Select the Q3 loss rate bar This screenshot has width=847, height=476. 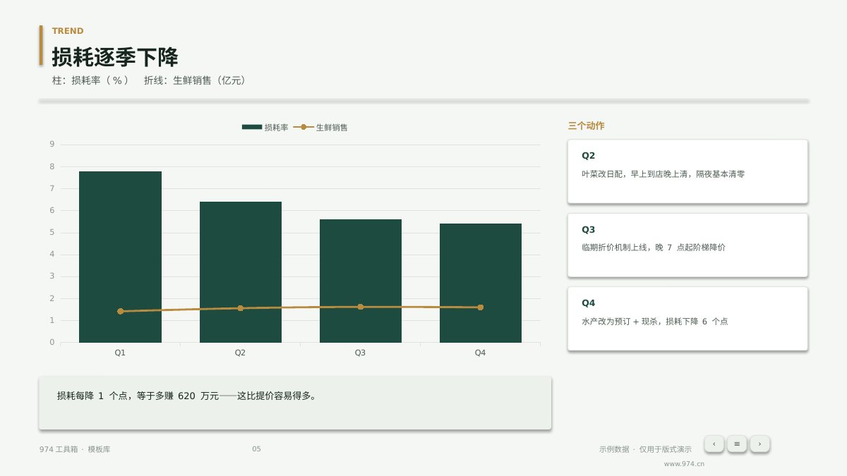[x=361, y=281]
